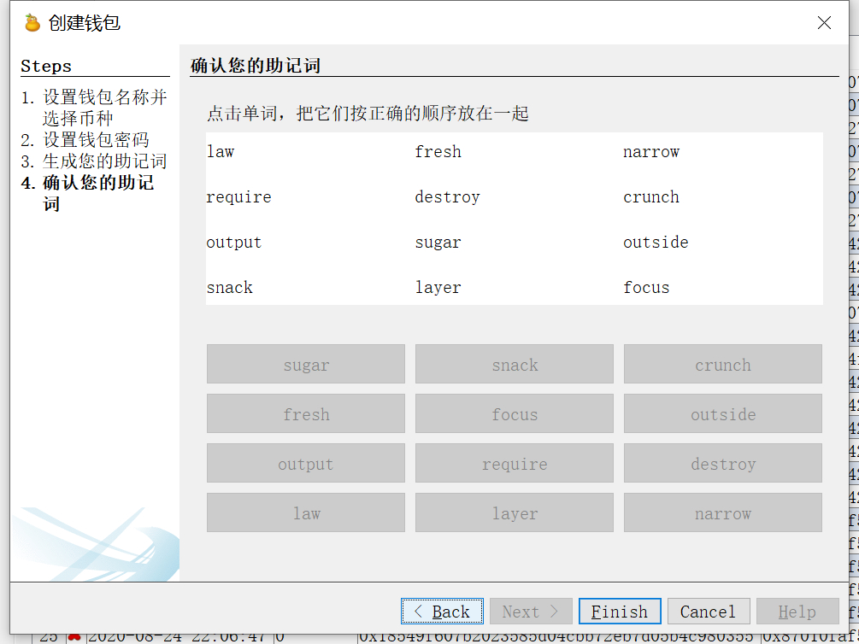Click the Help button

(x=797, y=612)
